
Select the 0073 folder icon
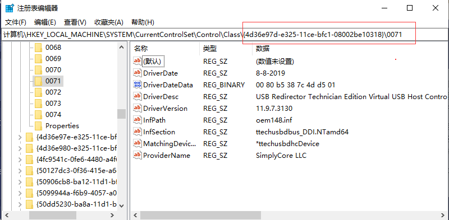(x=38, y=103)
